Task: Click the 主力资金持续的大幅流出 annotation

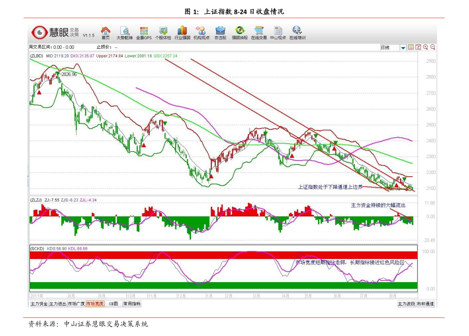Action: pyautogui.click(x=378, y=205)
